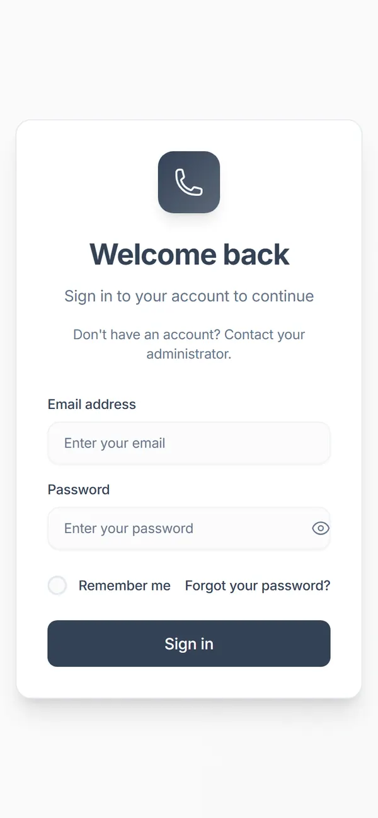
Task: Click "Contact your" in the help text
Action: 265,334
